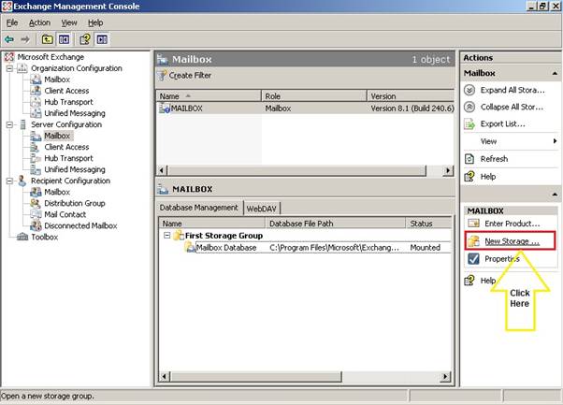
Task: Select the First Storage Group row
Action: point(224,236)
